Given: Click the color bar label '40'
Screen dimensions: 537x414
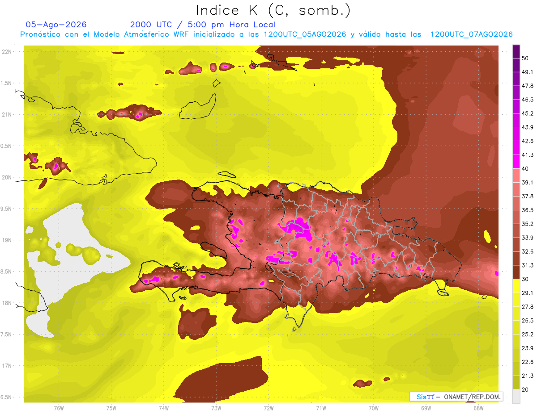Looking at the screenshot, I should click(526, 169).
